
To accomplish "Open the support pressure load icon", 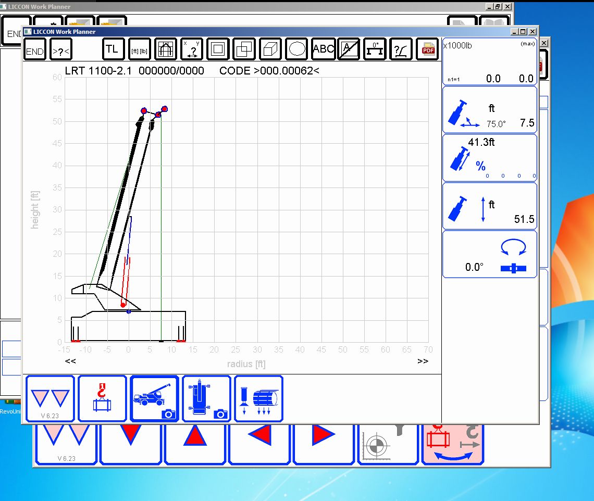I will coord(259,399).
